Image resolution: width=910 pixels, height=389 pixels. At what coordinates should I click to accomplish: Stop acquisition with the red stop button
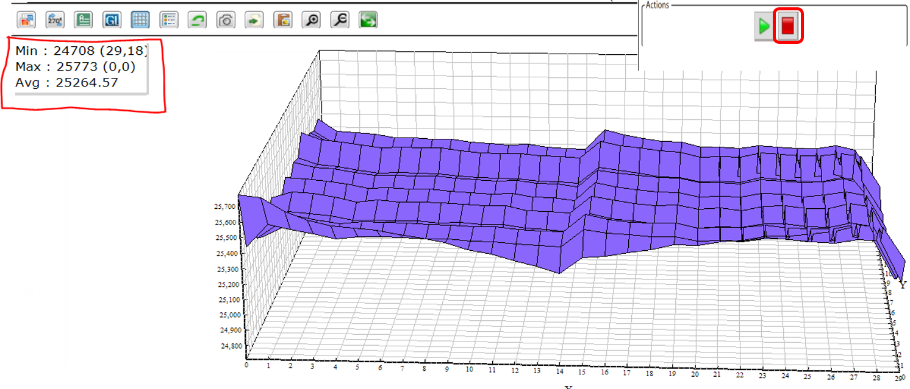[787, 27]
